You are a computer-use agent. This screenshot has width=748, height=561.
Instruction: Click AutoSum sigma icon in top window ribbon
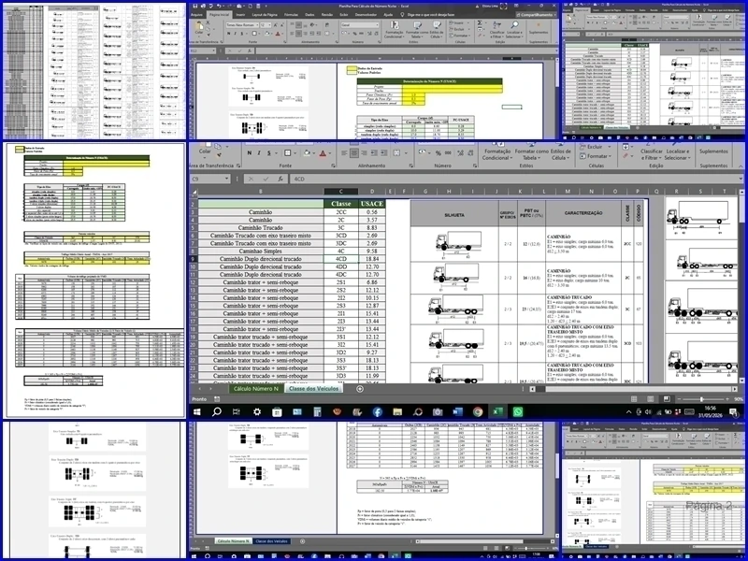click(481, 22)
